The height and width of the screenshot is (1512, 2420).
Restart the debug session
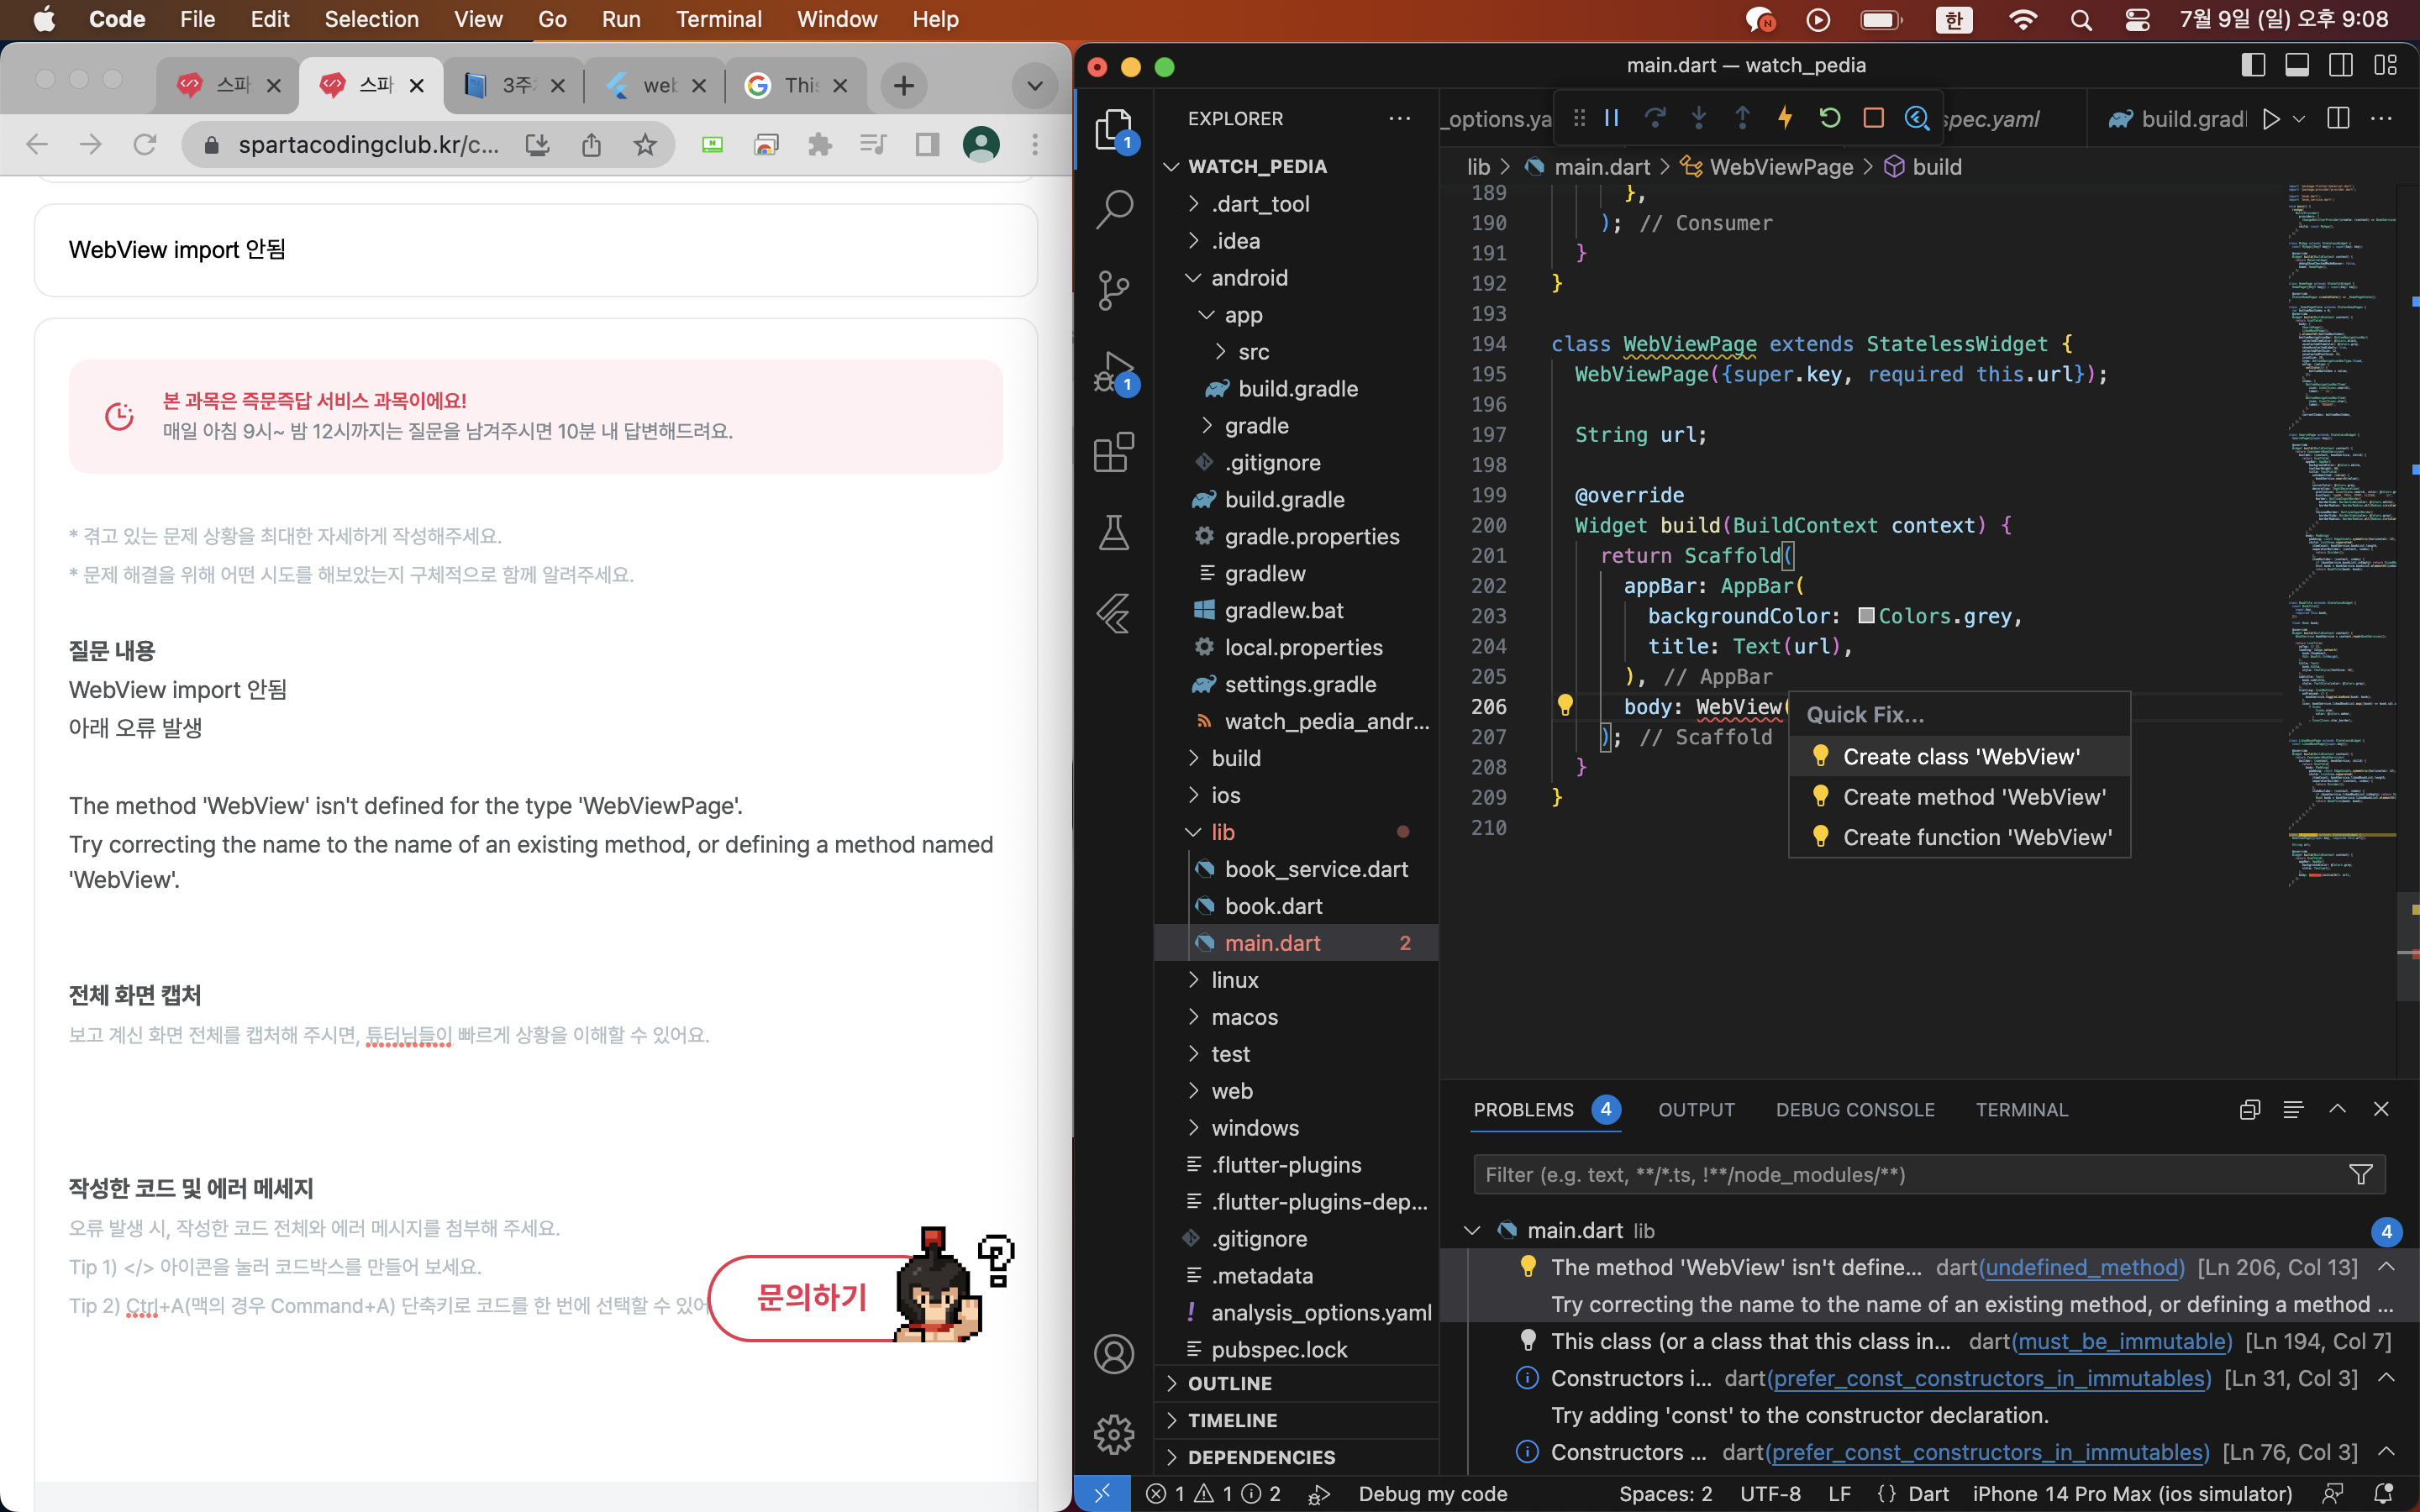coord(1829,118)
